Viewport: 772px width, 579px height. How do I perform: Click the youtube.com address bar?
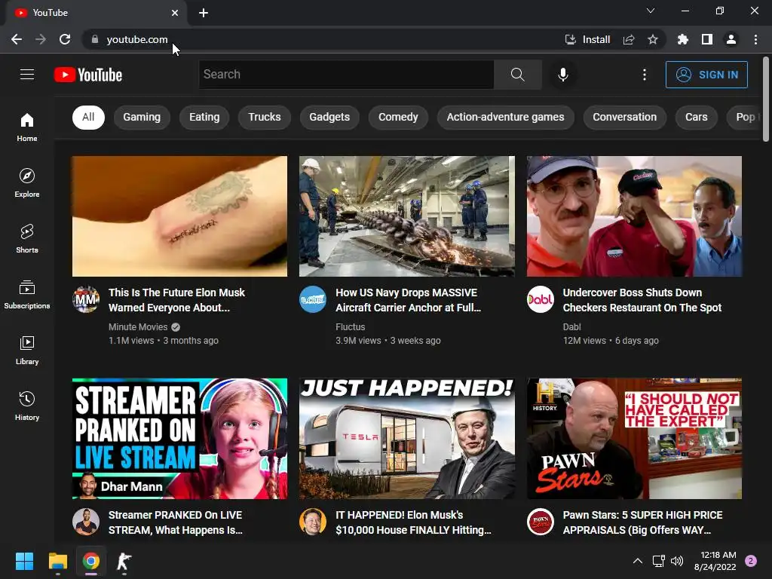click(x=320, y=39)
